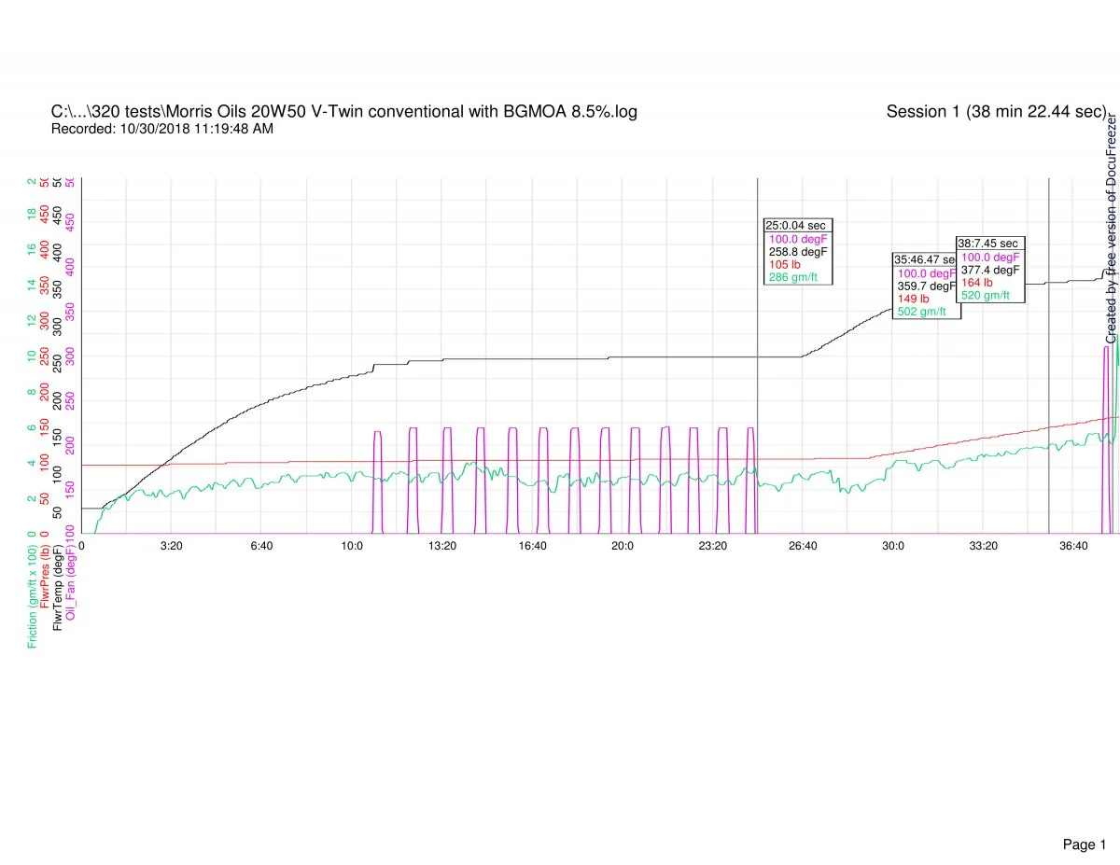Viewport: 1120px width, 865px height.
Task: Click the 13:20 time axis tick label
Action: click(442, 546)
